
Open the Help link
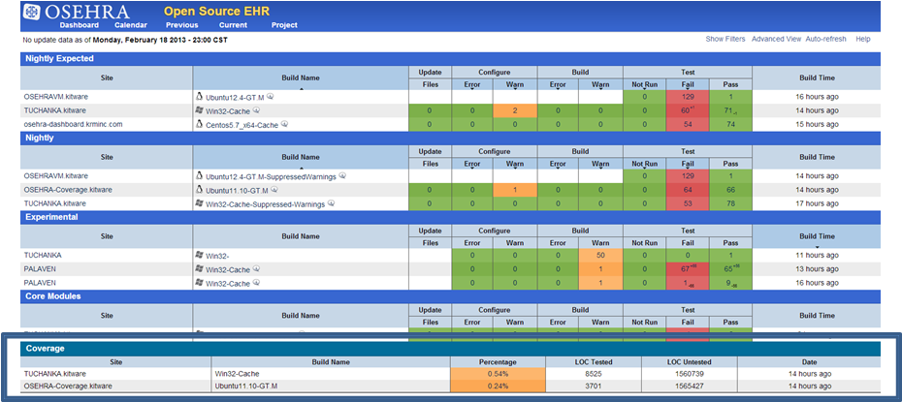click(x=863, y=39)
